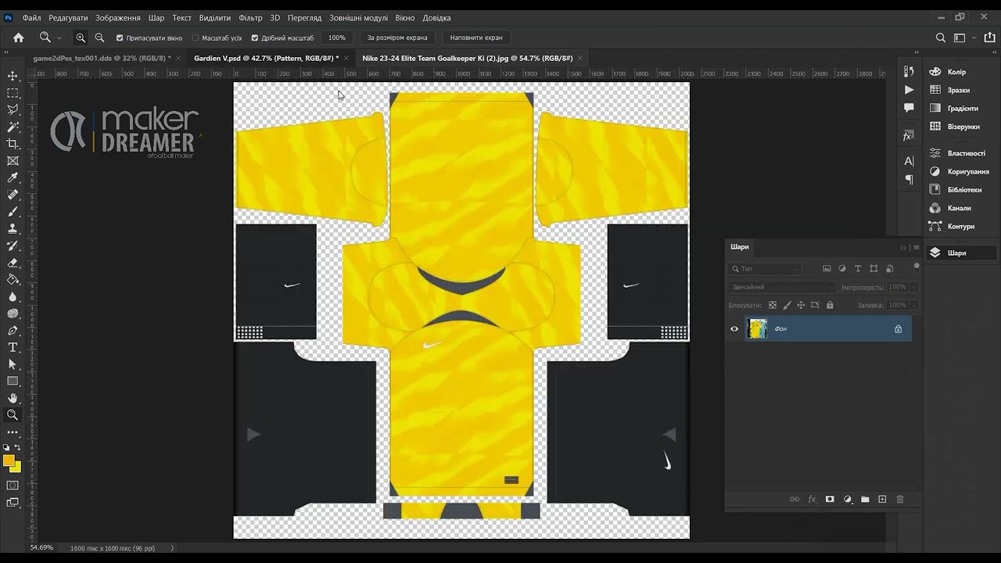Viewport: 1001px width, 563px height.
Task: Open the search icon at top right
Action: pos(941,38)
